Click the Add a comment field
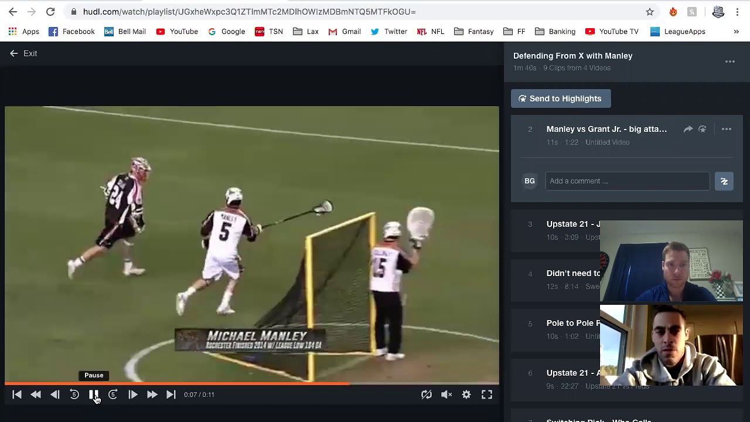This screenshot has width=750, height=422. [x=628, y=181]
